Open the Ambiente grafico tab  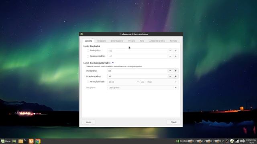click(x=157, y=41)
